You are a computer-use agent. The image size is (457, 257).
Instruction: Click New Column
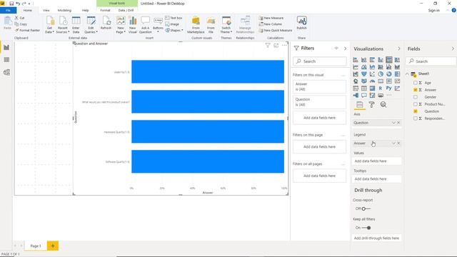point(270,24)
